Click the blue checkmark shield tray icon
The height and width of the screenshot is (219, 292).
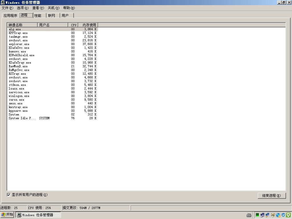tap(283, 215)
